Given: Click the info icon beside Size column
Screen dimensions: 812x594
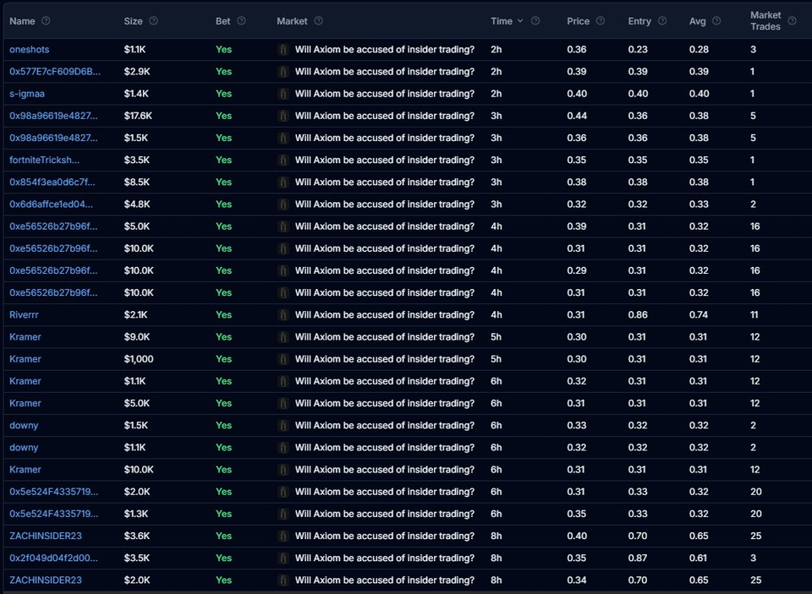Looking at the screenshot, I should pos(153,21).
